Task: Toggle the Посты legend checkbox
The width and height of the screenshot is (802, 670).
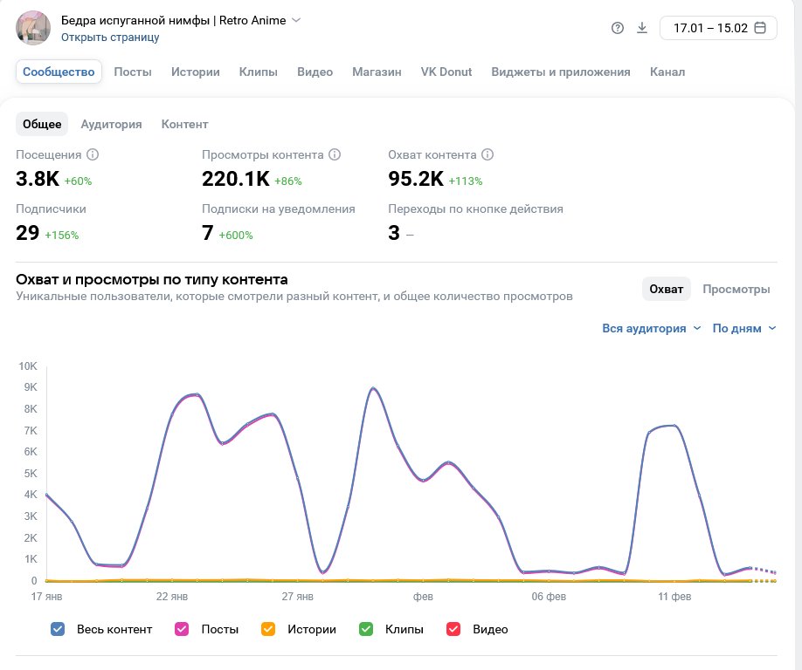Action: [183, 629]
